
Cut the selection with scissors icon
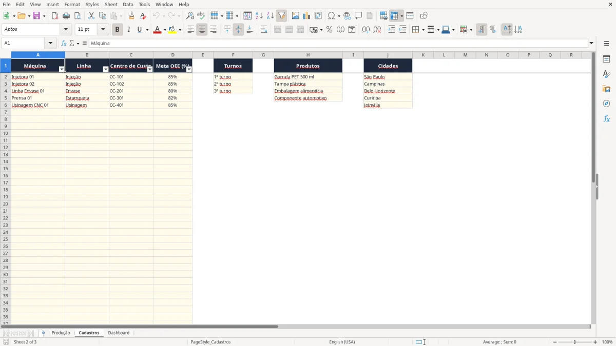91,16
